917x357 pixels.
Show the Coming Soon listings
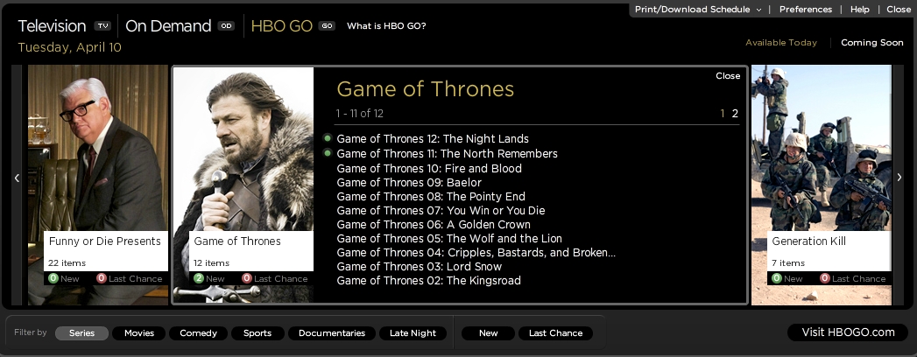click(872, 43)
